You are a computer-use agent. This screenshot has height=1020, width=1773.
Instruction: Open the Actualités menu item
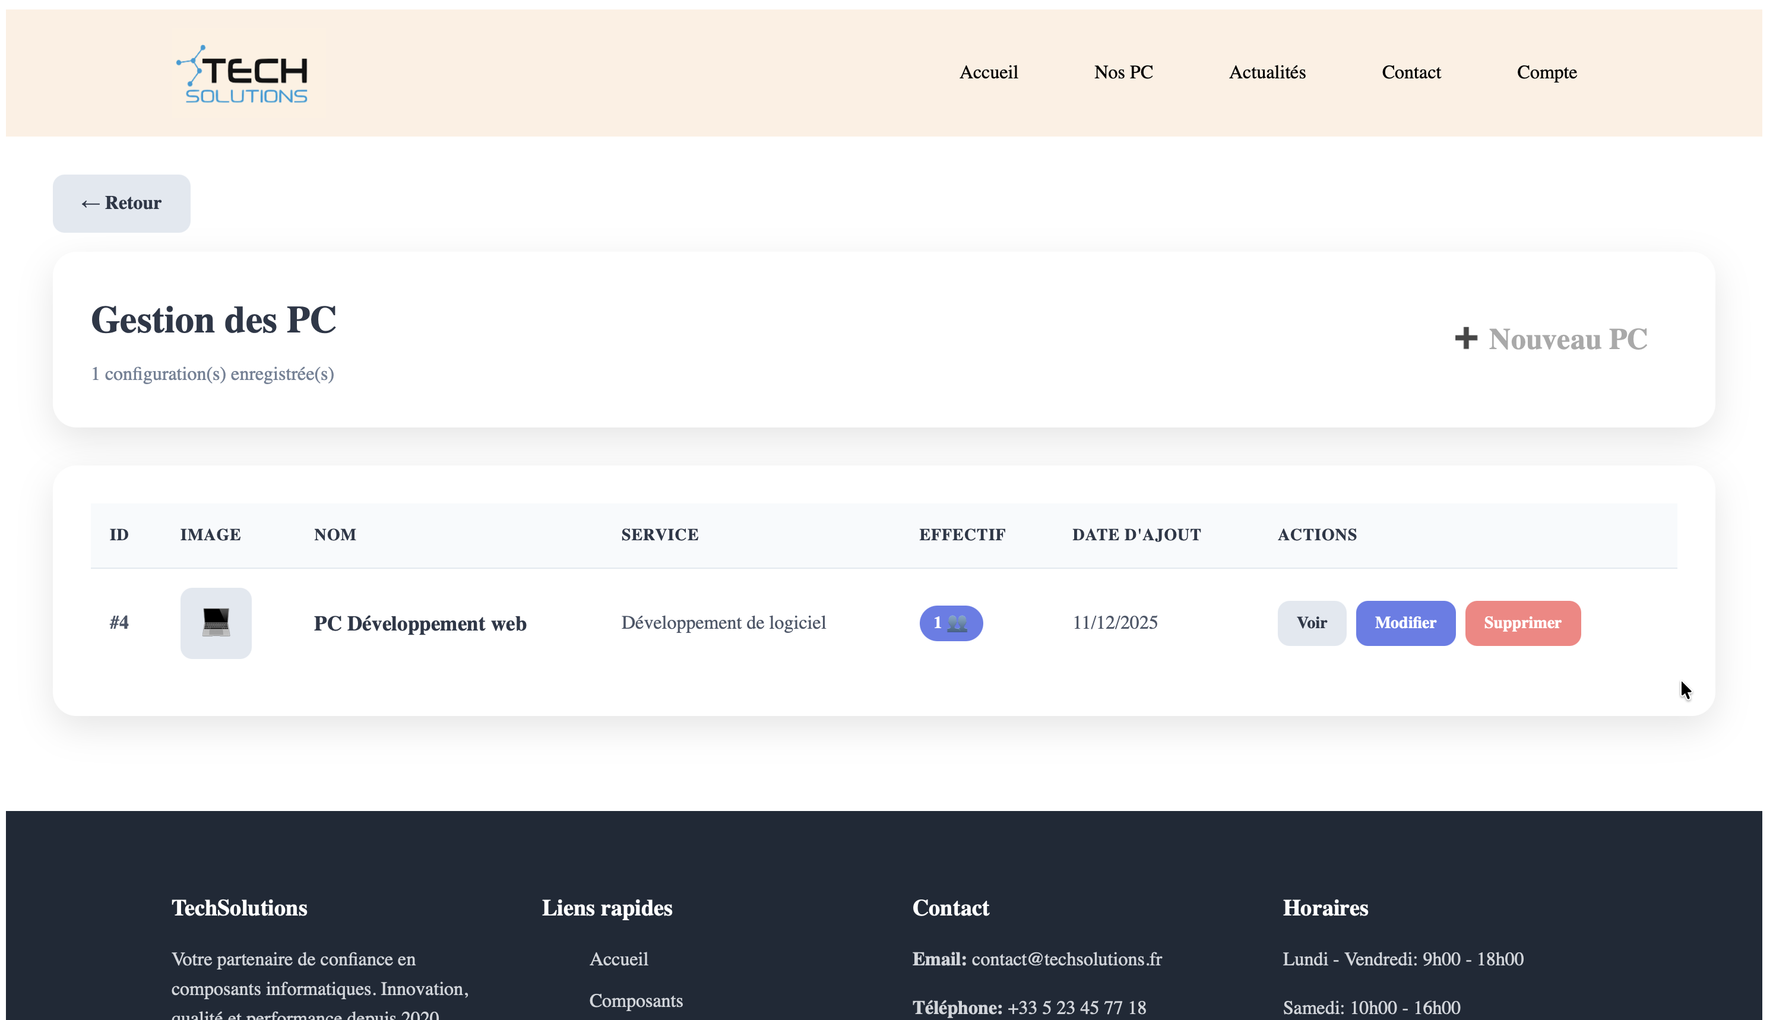tap(1267, 72)
